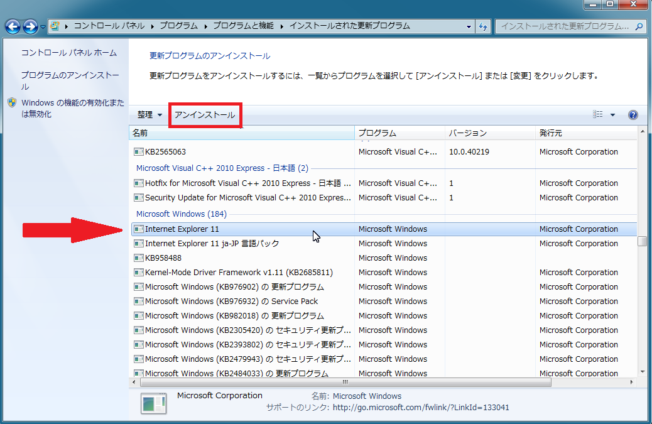Open Windows の機能の有効化または無効化 link
This screenshot has height=424, width=652.
point(73,108)
